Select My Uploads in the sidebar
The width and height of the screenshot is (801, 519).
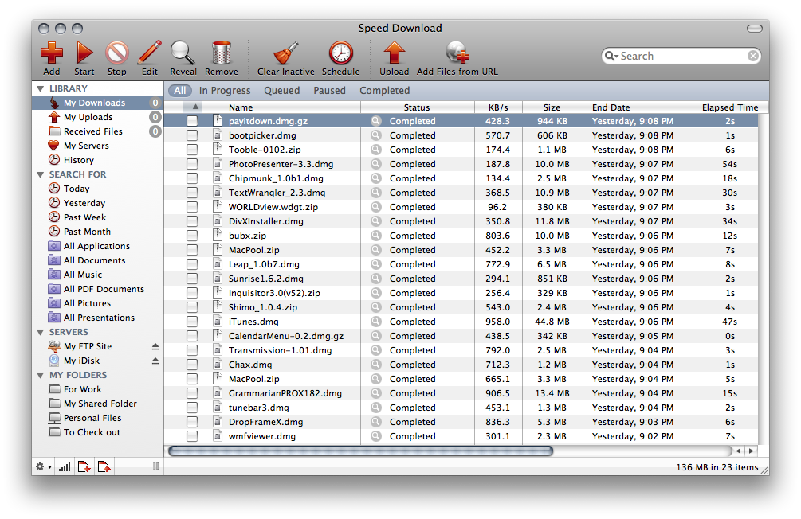88,118
